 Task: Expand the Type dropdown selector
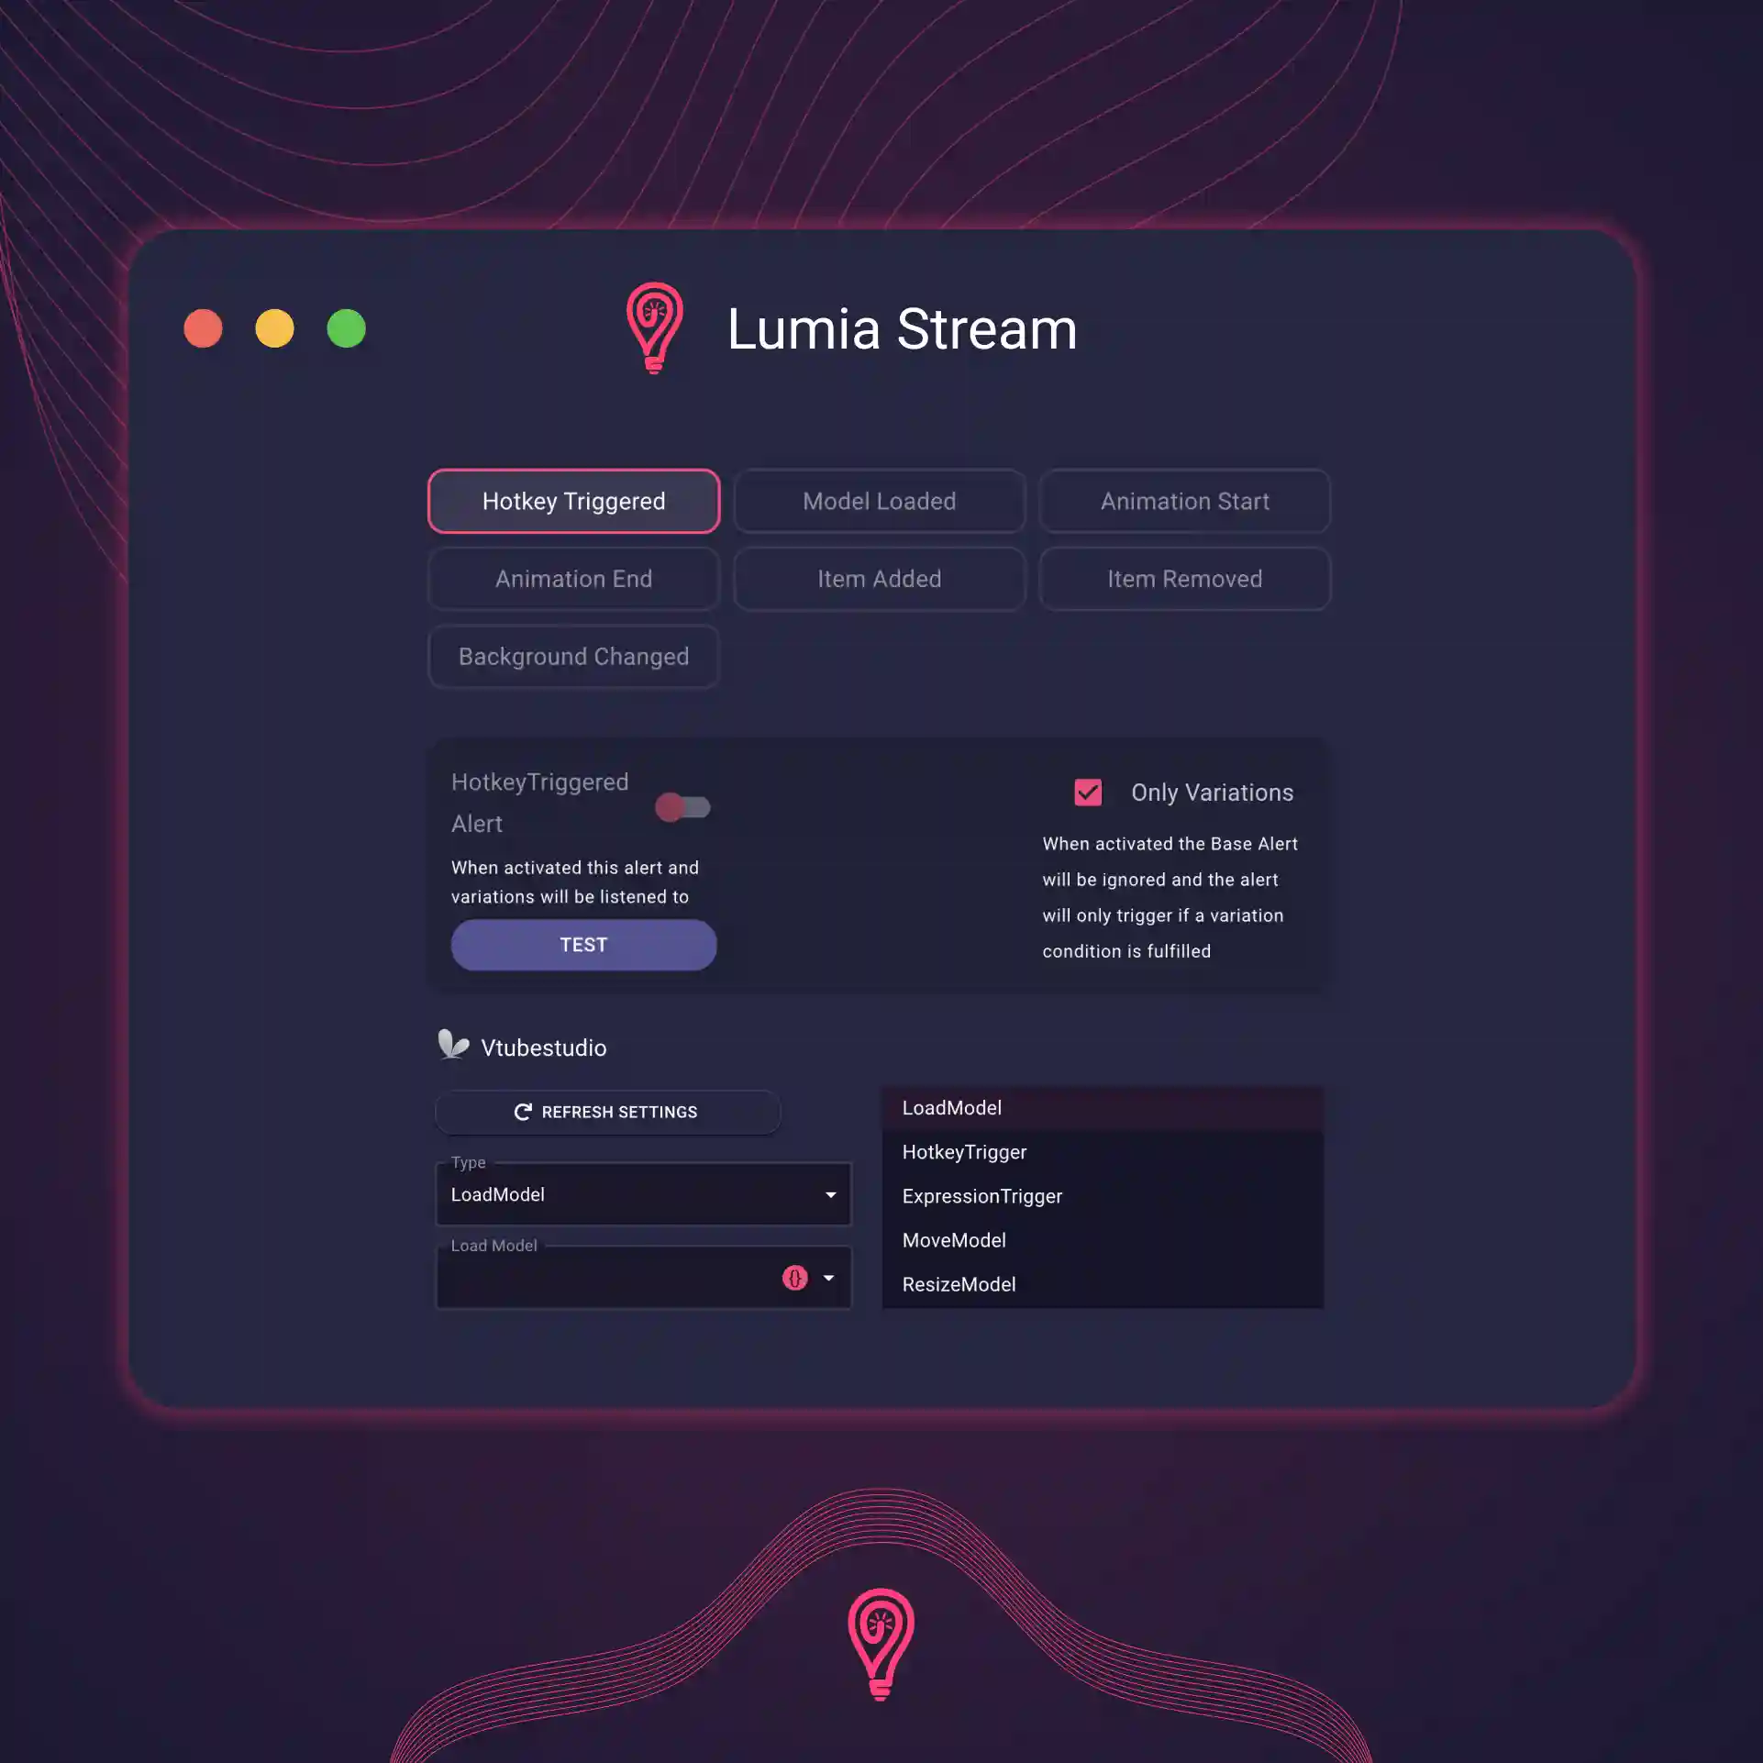(830, 1194)
